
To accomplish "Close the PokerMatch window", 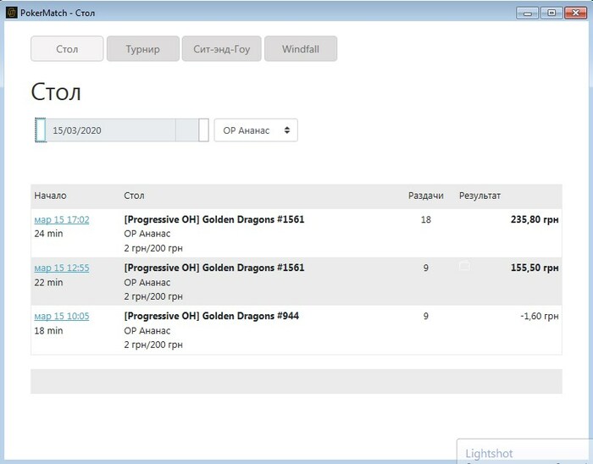I will 575,14.
